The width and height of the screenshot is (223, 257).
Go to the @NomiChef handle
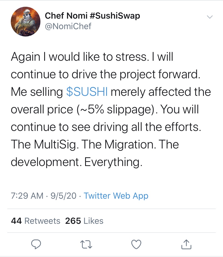tap(68, 26)
